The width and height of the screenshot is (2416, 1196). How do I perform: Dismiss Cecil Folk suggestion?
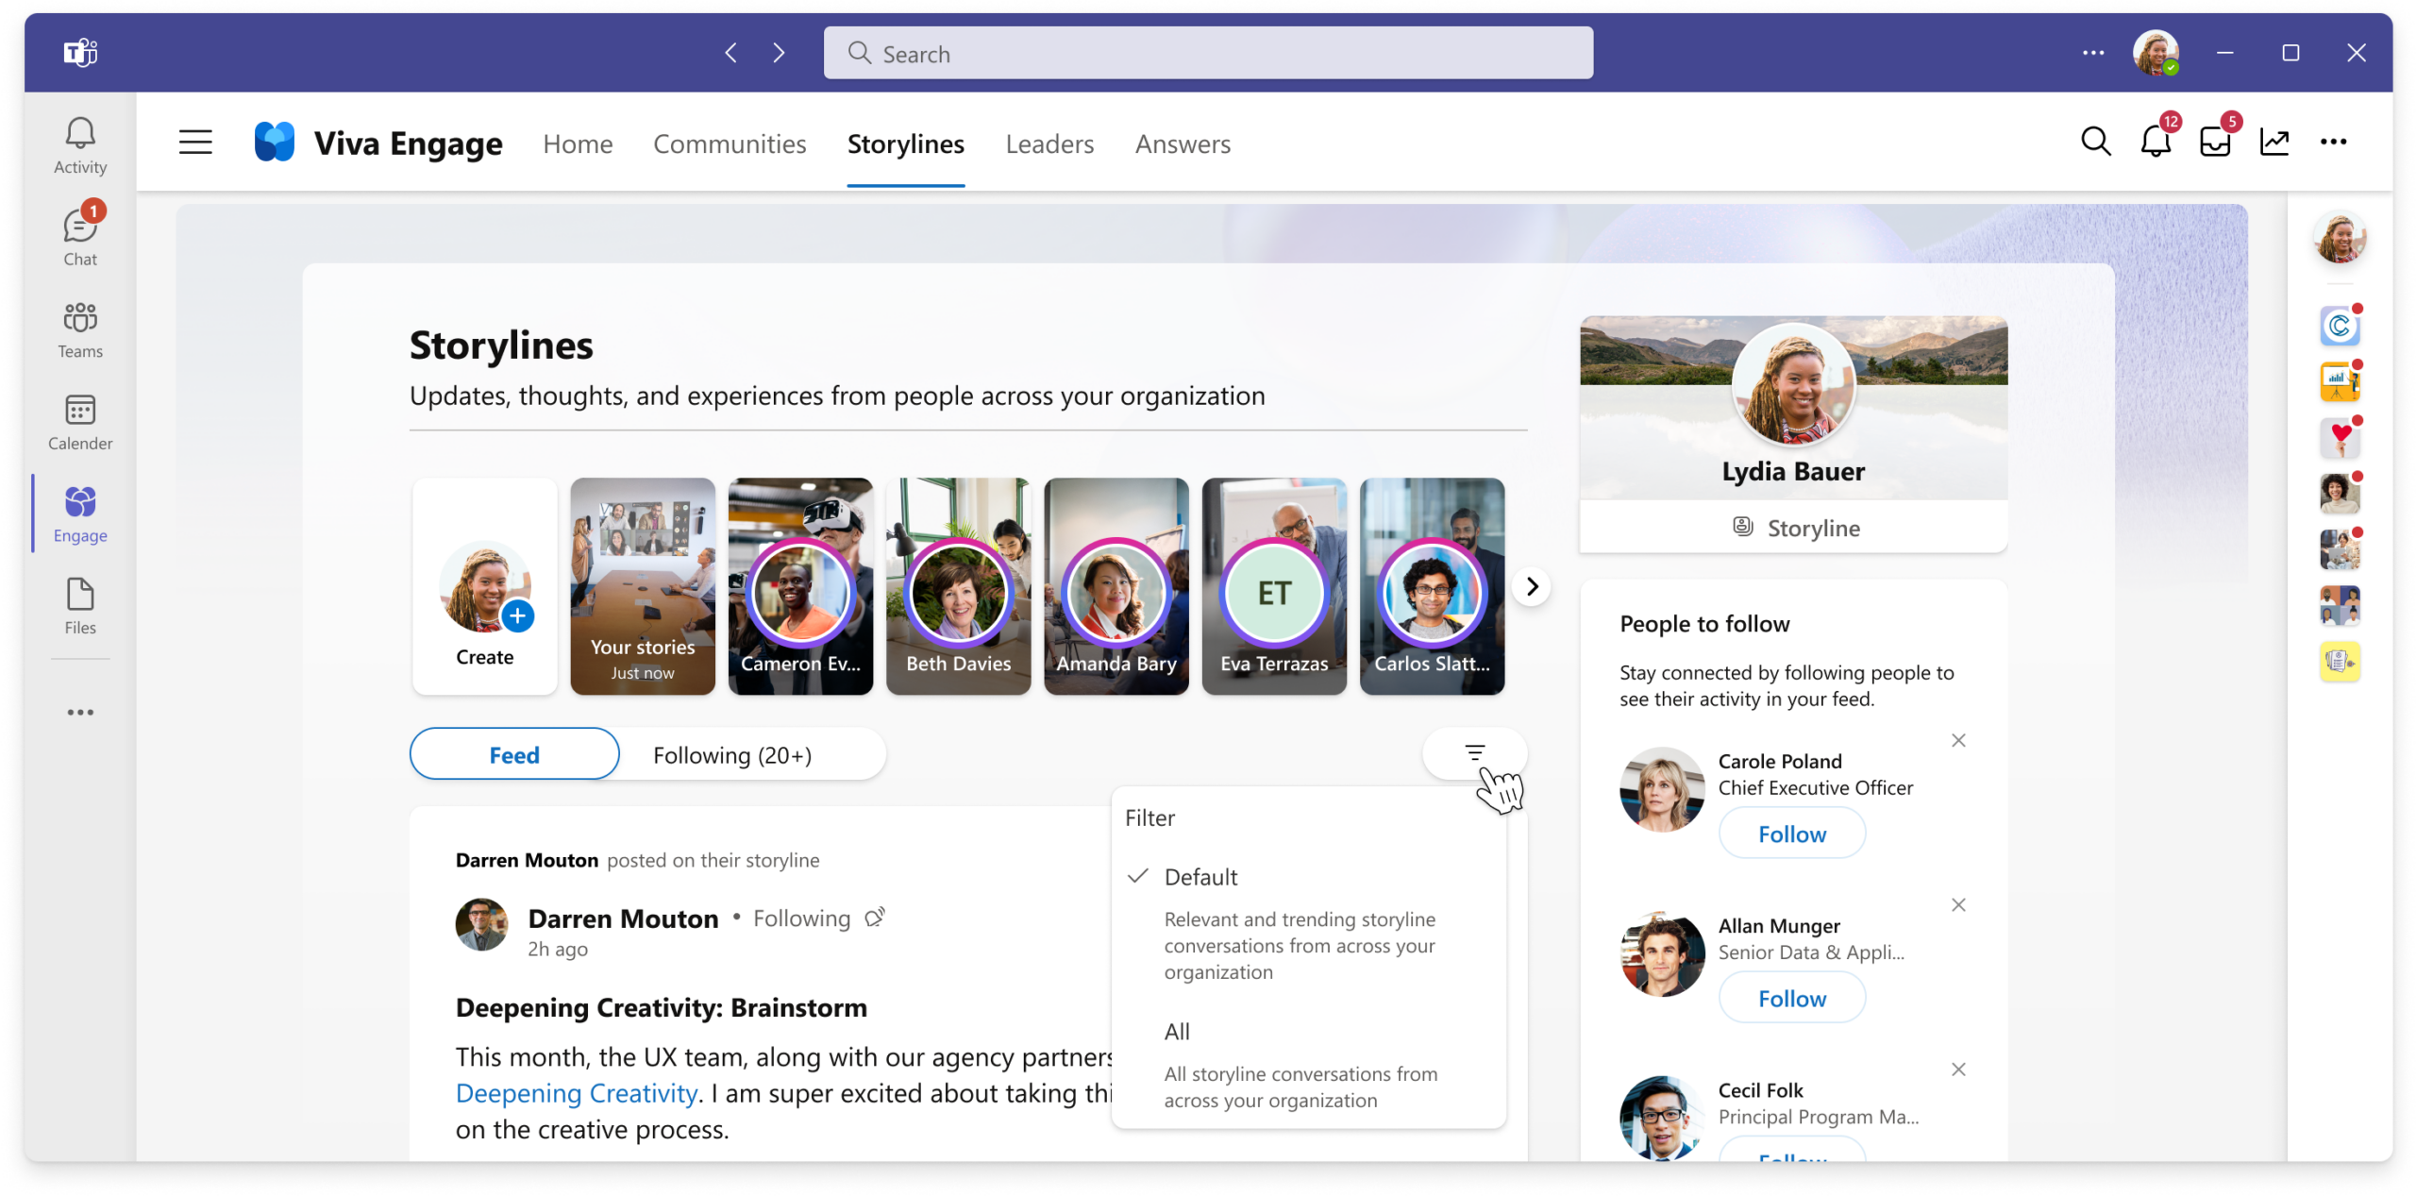(x=1958, y=1069)
